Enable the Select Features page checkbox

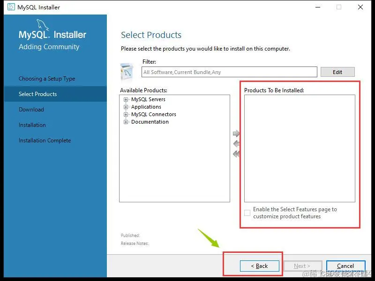[x=247, y=213]
